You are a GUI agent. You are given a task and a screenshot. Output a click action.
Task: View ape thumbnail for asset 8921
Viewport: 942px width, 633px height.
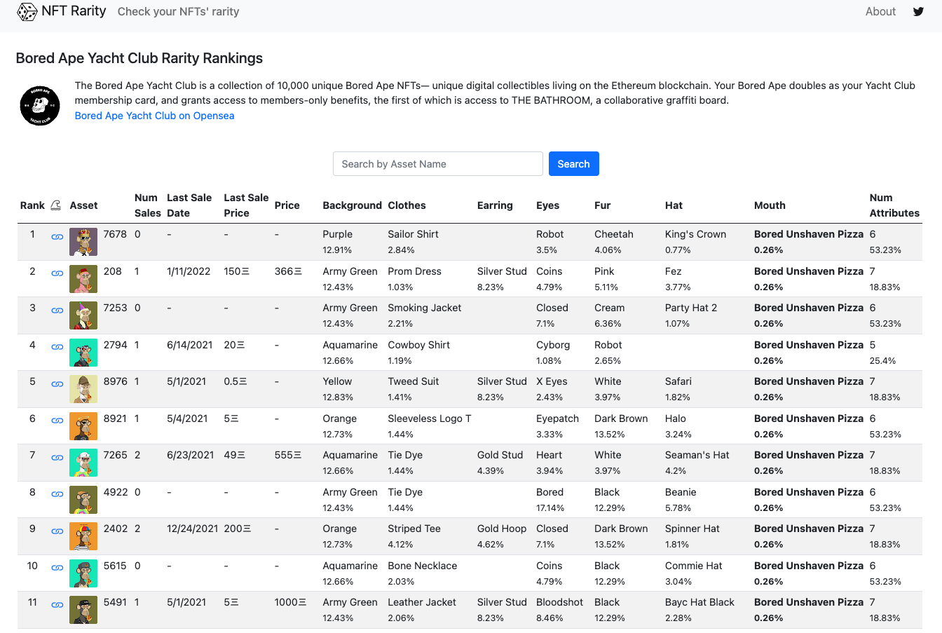tap(83, 426)
